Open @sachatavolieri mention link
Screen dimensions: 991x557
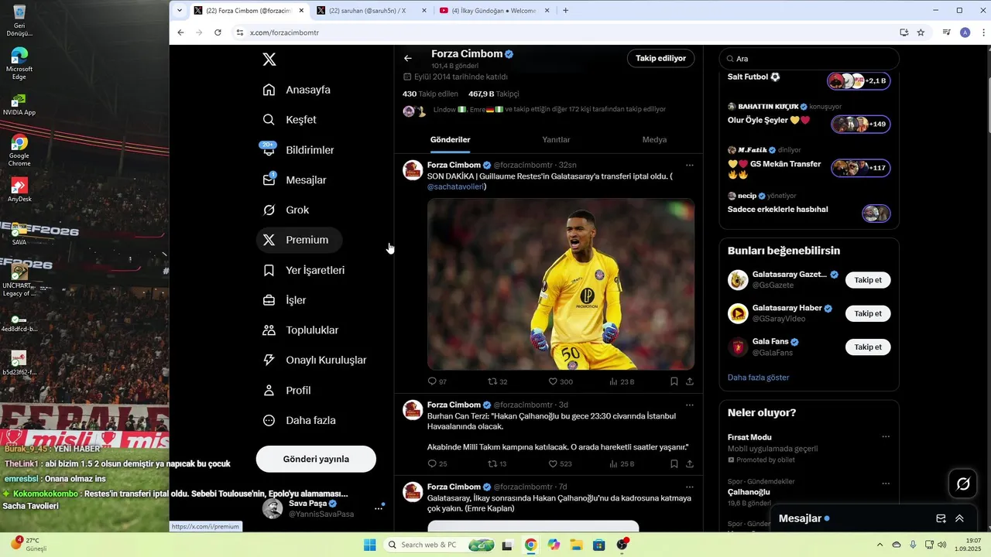[x=456, y=187]
